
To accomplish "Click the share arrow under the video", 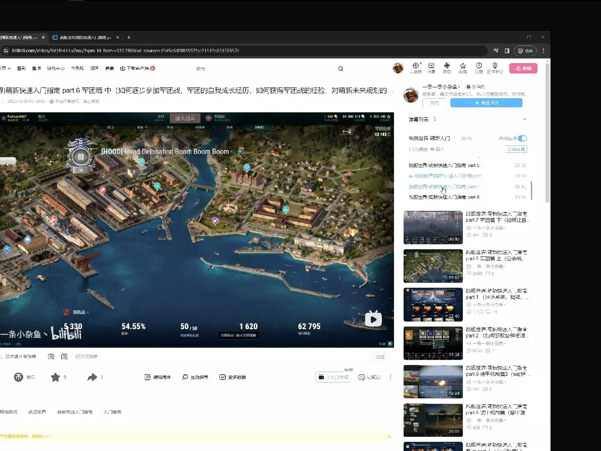I will (92, 377).
